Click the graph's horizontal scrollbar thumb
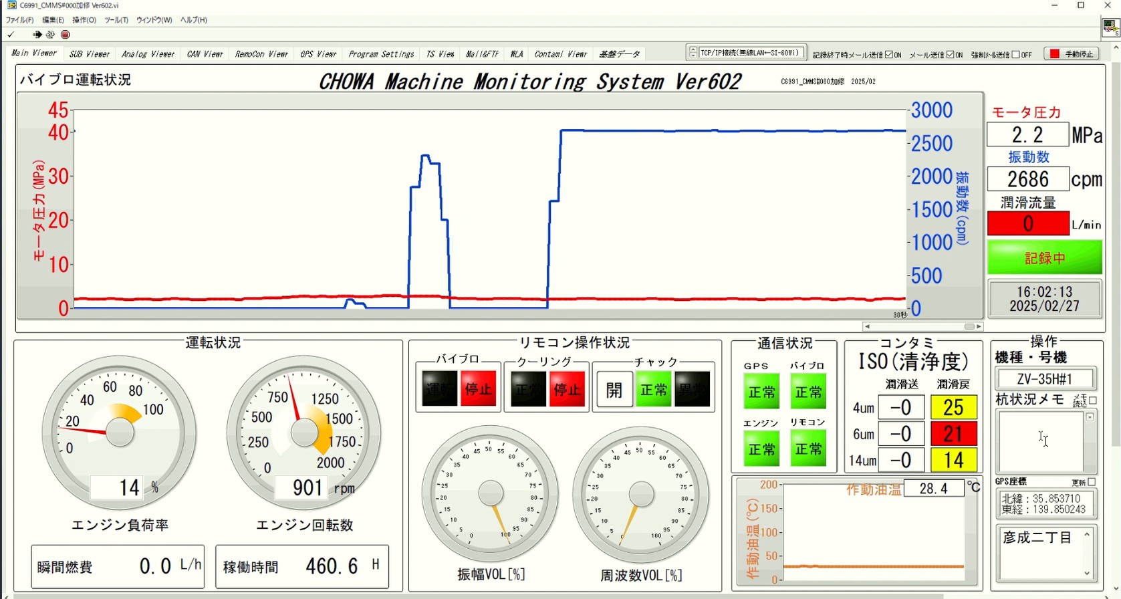Screen dimensions: 1121x599 tap(969, 327)
